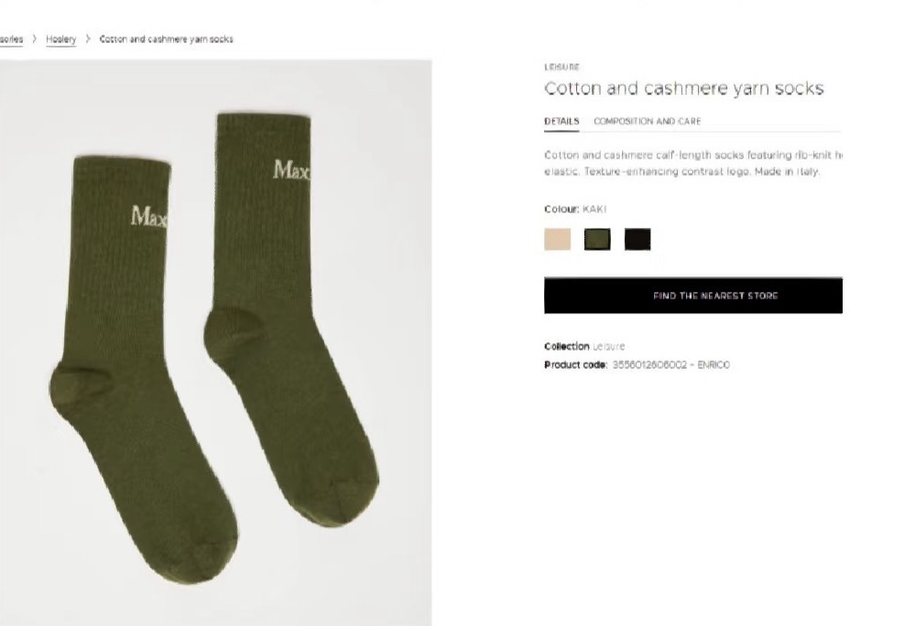This screenshot has height=626, width=915.
Task: Open the main socks product image
Action: (x=216, y=342)
